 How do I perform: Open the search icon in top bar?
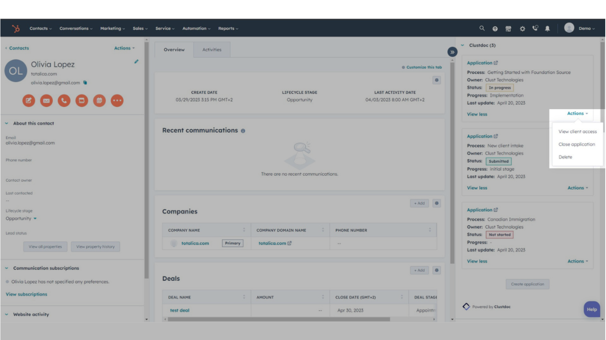[x=482, y=28]
